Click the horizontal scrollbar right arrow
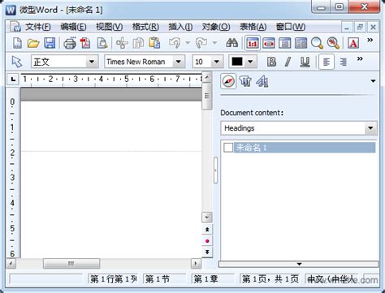This screenshot has width=385, height=293. click(x=196, y=263)
